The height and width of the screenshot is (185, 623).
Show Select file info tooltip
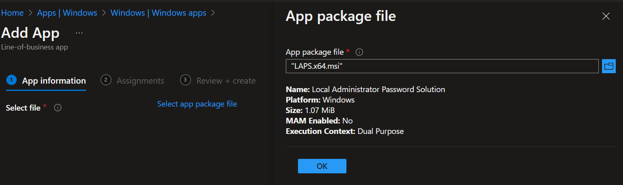58,108
